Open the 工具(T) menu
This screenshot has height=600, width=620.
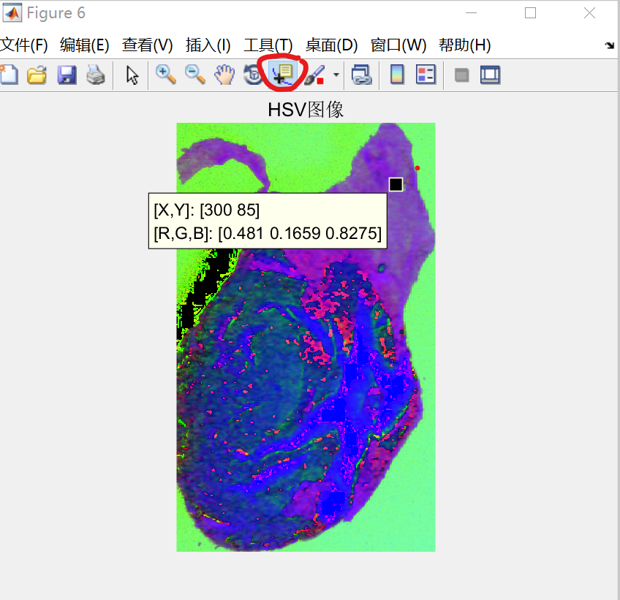(268, 45)
